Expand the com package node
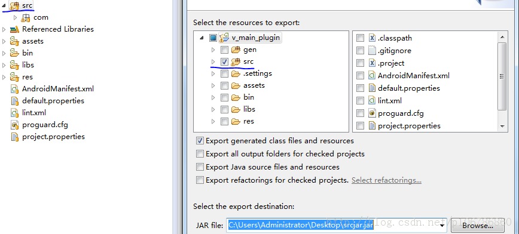 pos(15,17)
